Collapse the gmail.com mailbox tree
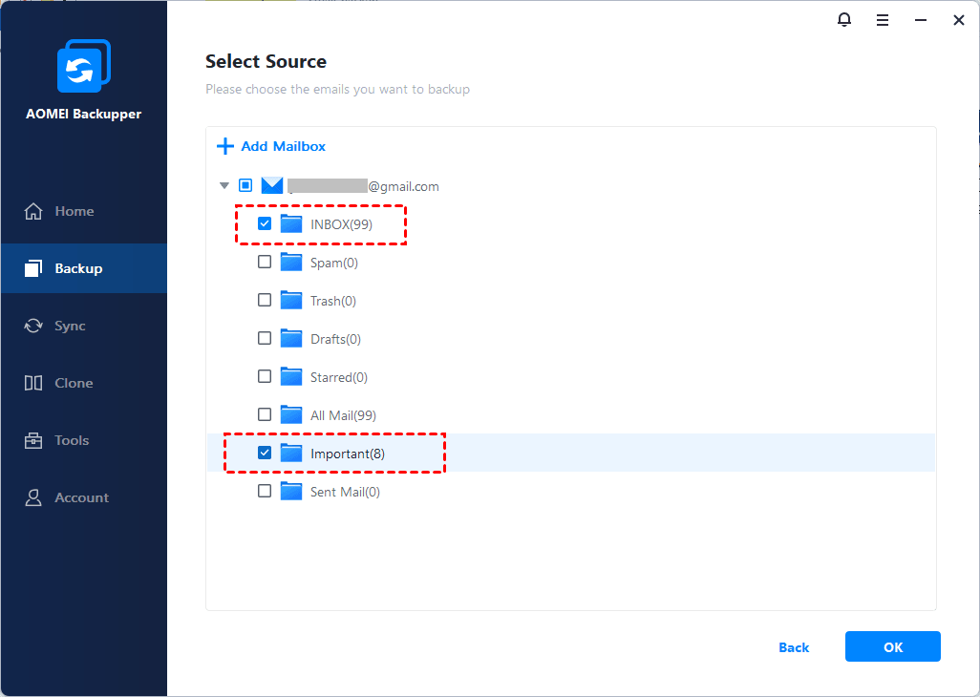The width and height of the screenshot is (980, 697). [224, 186]
